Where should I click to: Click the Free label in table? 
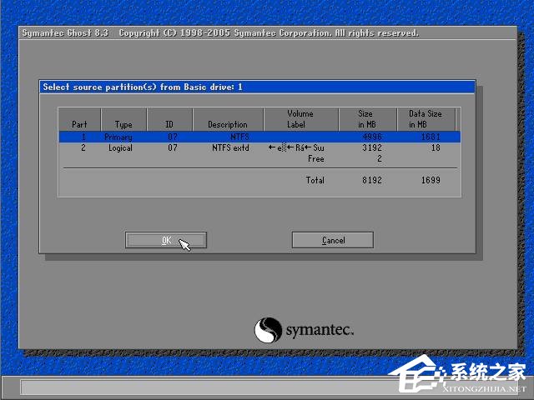(316, 158)
